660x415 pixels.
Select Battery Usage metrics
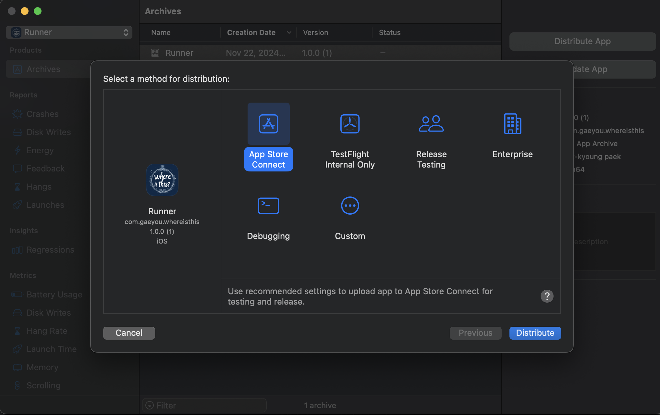(54, 295)
